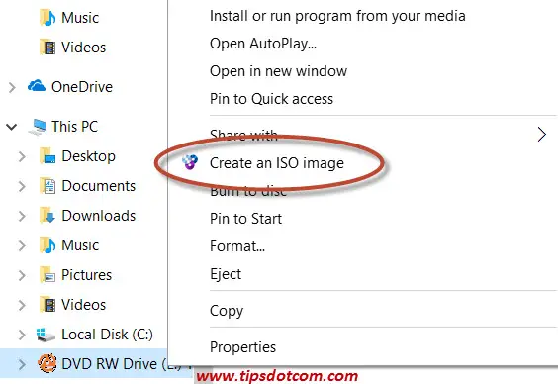This screenshot has height=384, width=558.
Task: Select the Pictures label in the tree
Action: 86,275
